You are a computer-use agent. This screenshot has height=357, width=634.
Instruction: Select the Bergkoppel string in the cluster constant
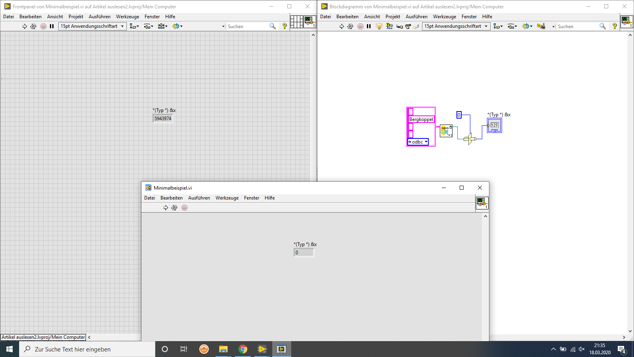(x=421, y=119)
